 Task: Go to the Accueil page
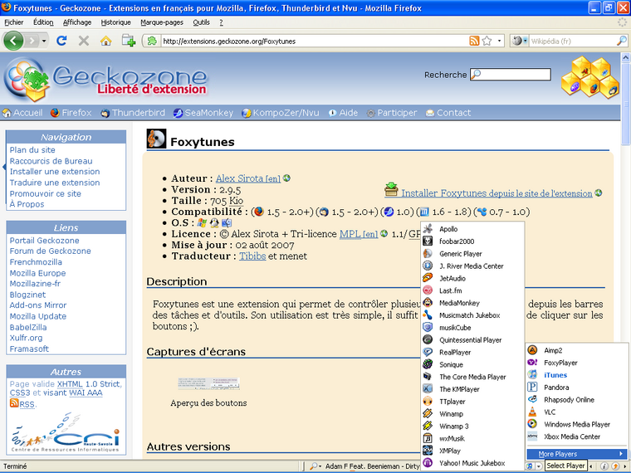click(x=22, y=113)
